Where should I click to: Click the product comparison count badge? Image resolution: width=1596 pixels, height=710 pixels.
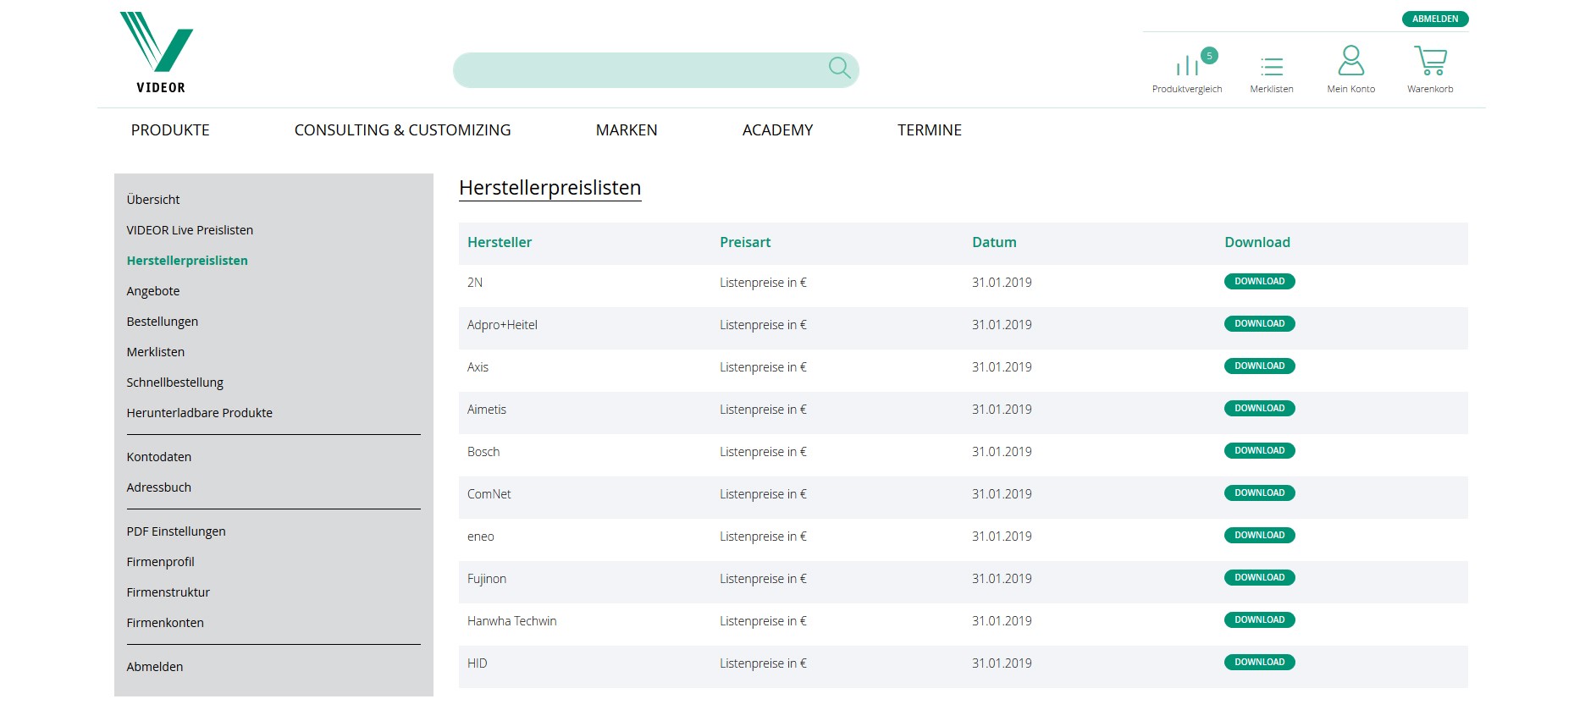1209,56
